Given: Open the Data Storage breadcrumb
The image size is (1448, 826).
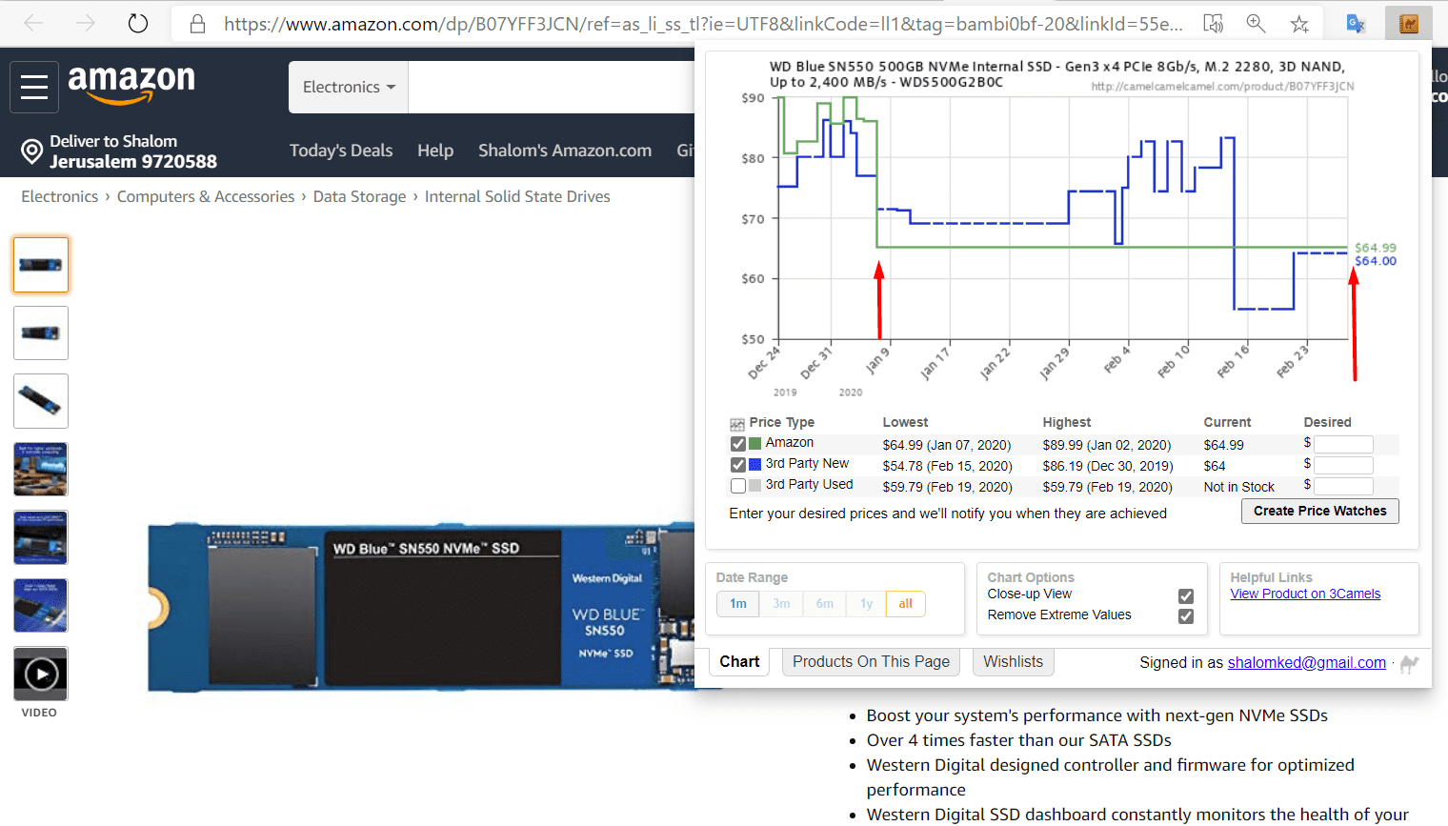Looking at the screenshot, I should pyautogui.click(x=360, y=196).
